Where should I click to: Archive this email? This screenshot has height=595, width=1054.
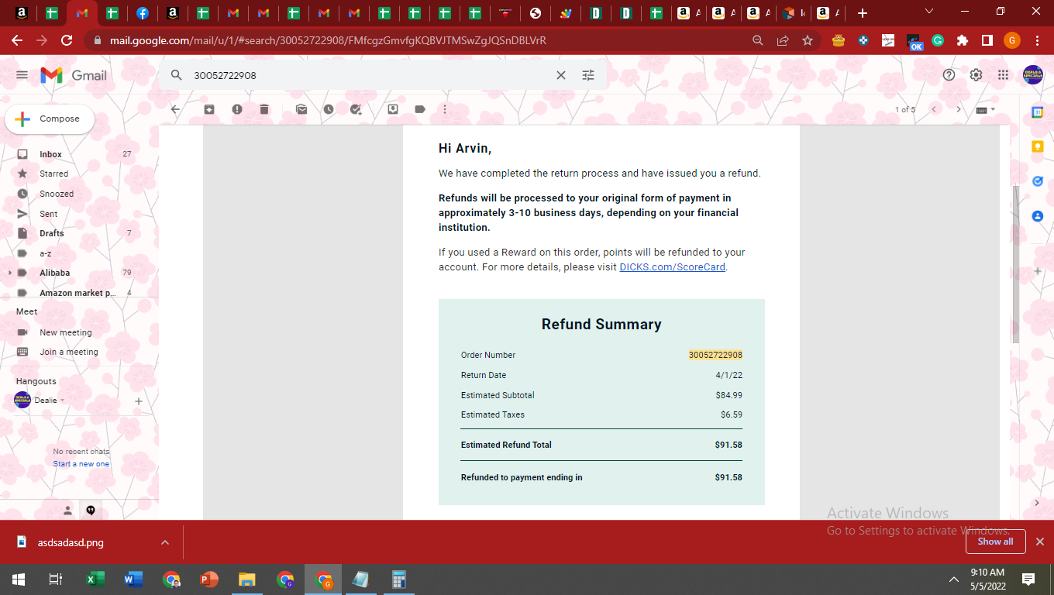[209, 109]
